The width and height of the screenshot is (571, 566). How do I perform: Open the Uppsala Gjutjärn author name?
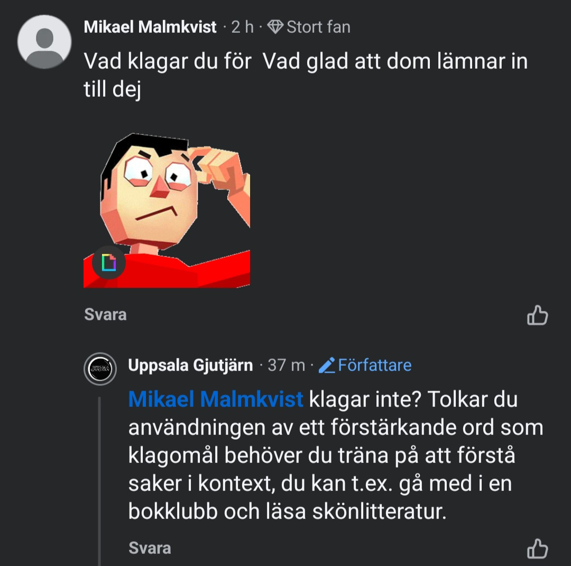point(190,365)
